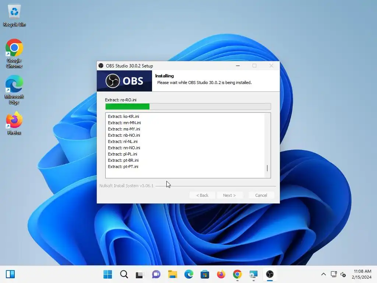Open the installer media icon in taskbar
Screen dimensions: 377x283
pyautogui.click(x=253, y=274)
